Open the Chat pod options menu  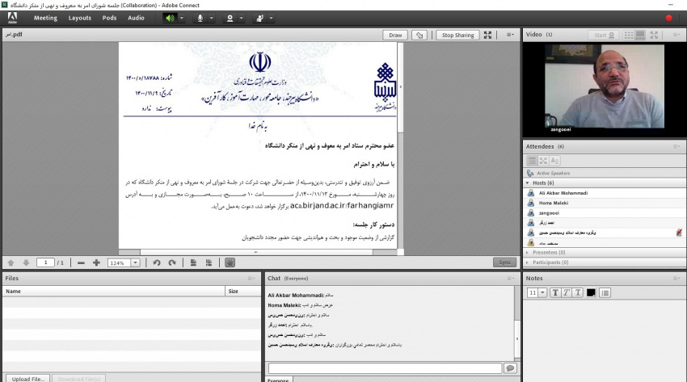[510, 279]
